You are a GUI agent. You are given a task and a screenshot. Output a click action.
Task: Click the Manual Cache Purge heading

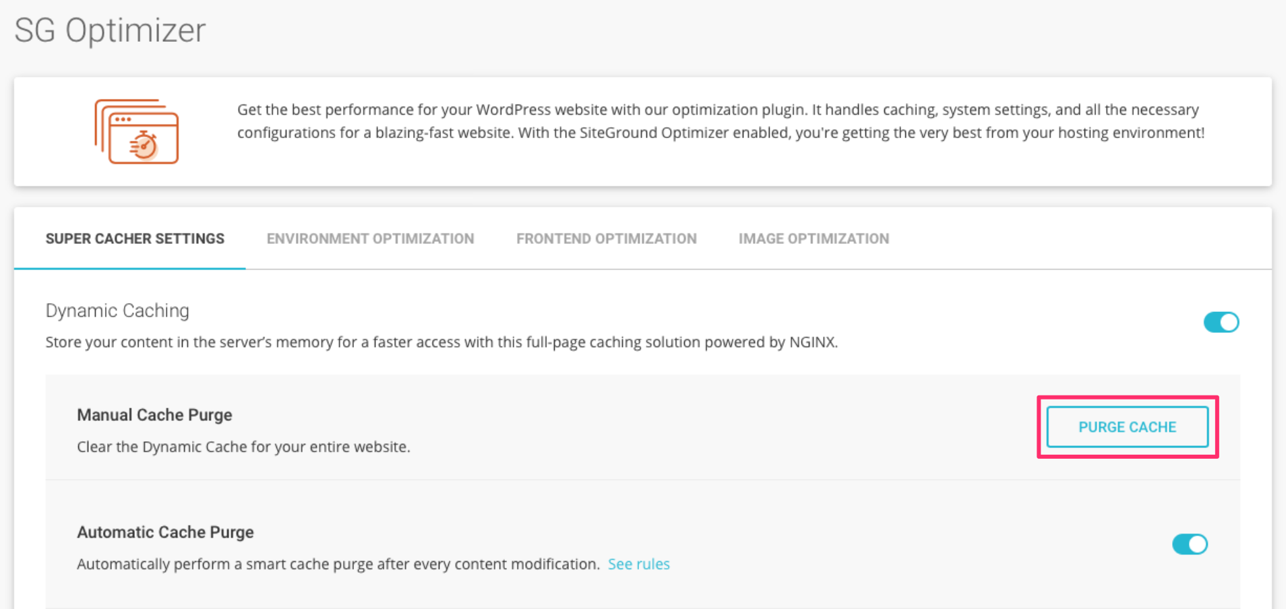(154, 414)
